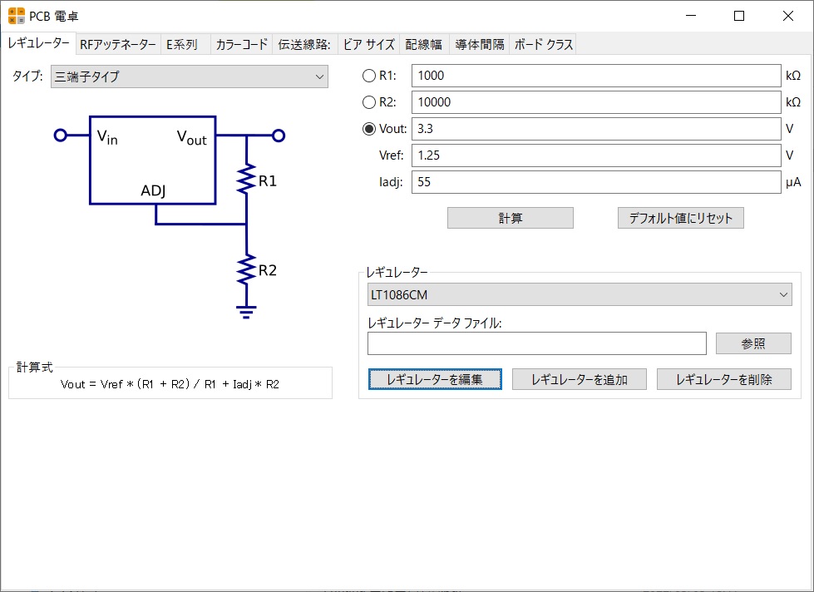Select the Vout radio button
814x592 pixels.
pos(369,129)
